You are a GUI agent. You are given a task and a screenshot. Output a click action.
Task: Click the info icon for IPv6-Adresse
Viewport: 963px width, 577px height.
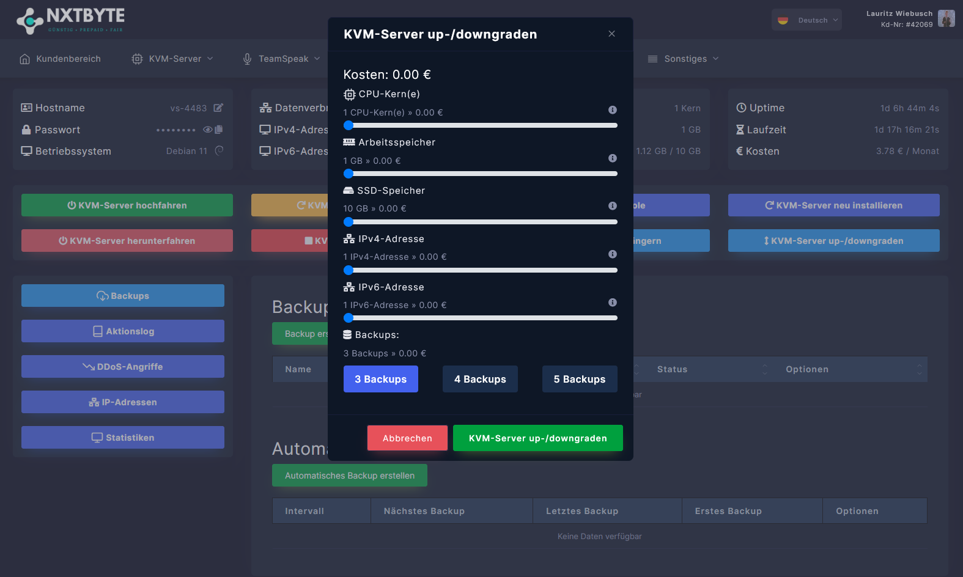tap(612, 303)
